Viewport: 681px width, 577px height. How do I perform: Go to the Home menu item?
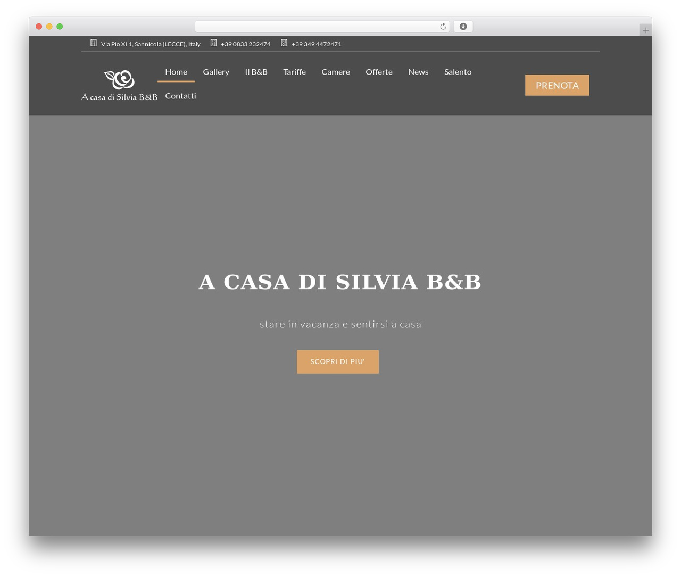[176, 72]
